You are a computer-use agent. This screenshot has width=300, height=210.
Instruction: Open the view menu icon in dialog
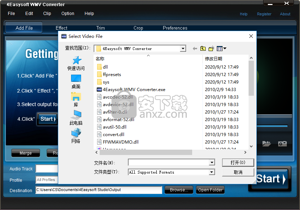tap(221, 49)
